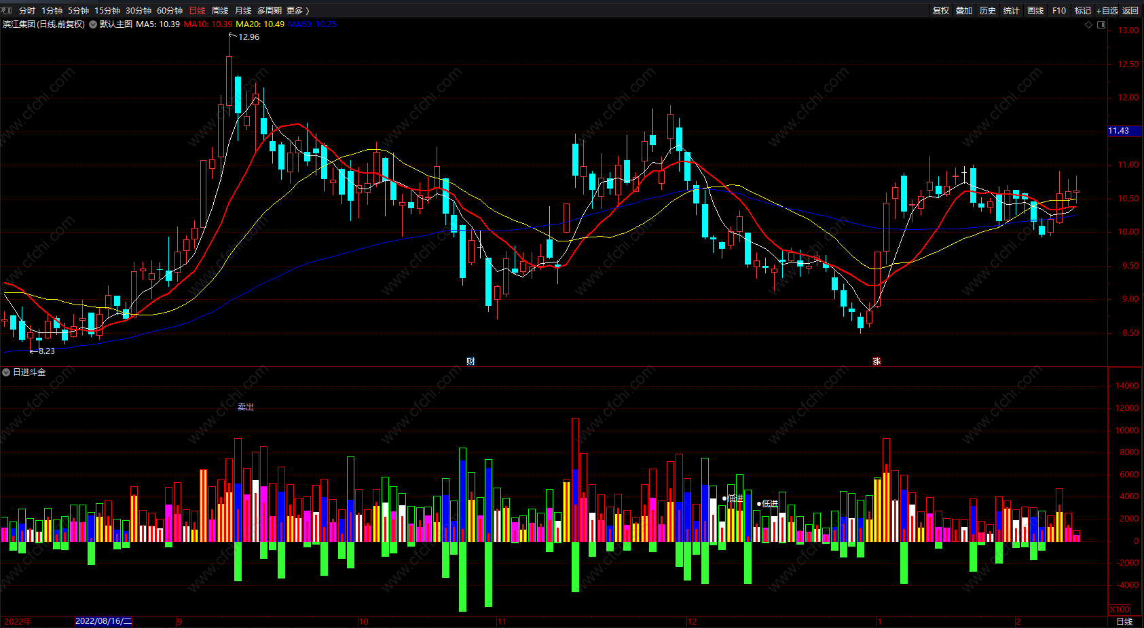Open the 历史 history button

tap(988, 10)
